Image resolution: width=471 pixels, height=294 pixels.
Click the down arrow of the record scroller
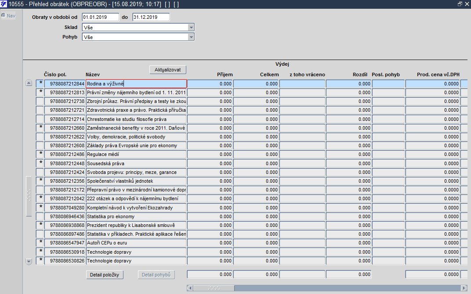point(29,262)
